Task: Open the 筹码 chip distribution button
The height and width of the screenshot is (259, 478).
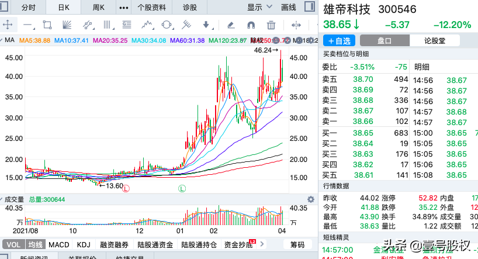Action: click(x=297, y=244)
